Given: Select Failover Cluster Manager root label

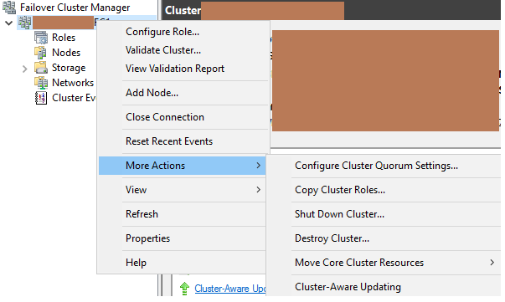Looking at the screenshot, I should coord(75,8).
